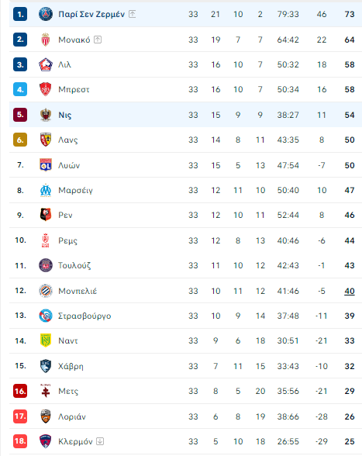Click the Toulouse purple badge
This screenshot has height=456, width=362.
(x=46, y=265)
